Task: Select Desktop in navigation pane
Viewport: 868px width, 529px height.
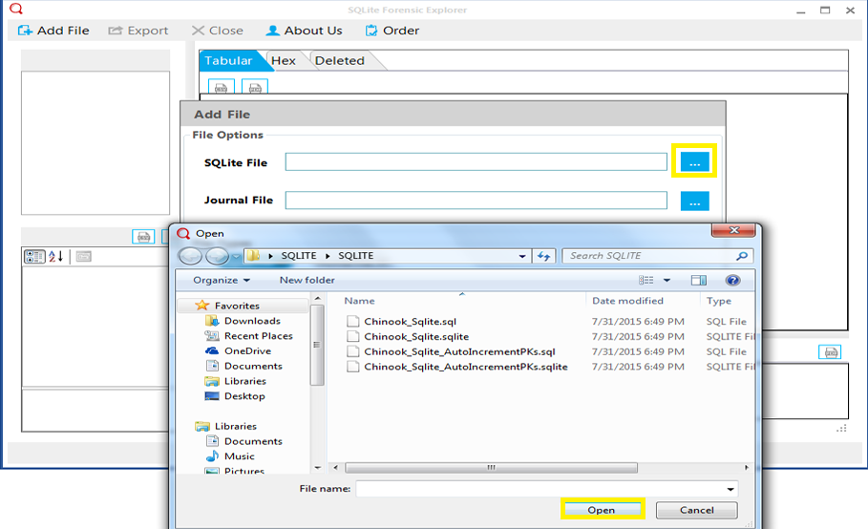Action: coord(244,396)
